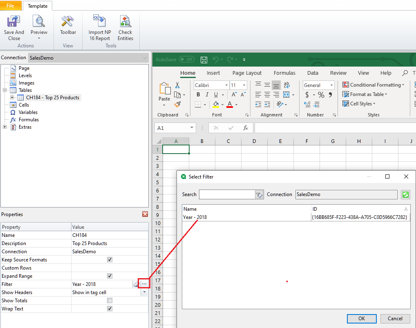Open the File menu tab
Screen dimensions: 416x328
point(11,6)
